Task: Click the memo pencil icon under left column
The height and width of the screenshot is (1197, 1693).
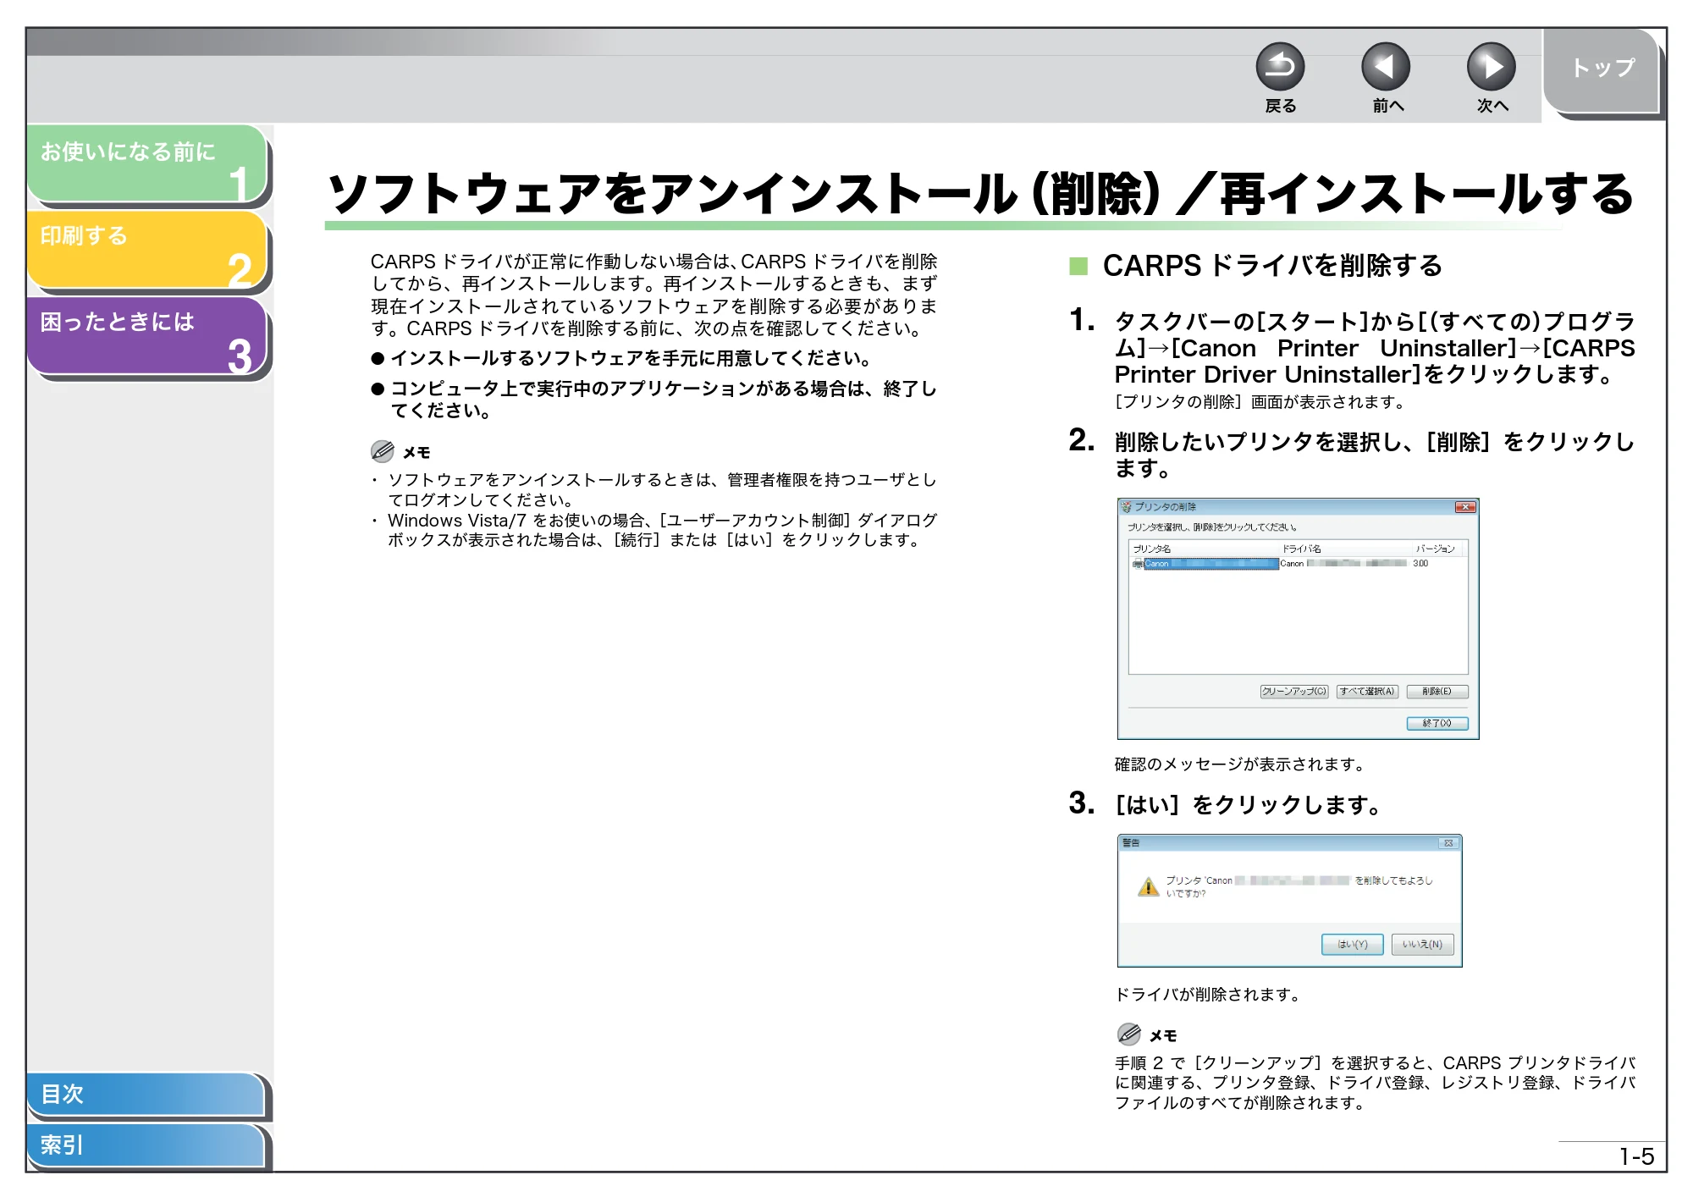Action: click(x=383, y=451)
